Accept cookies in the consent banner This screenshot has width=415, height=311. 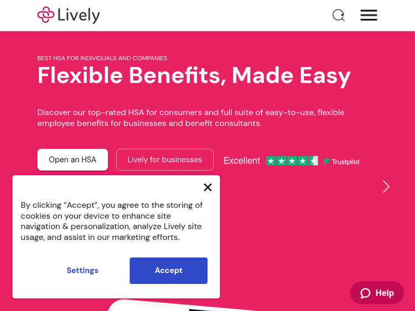168,271
